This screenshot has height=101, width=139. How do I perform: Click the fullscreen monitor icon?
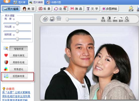pyautogui.click(x=52, y=19)
